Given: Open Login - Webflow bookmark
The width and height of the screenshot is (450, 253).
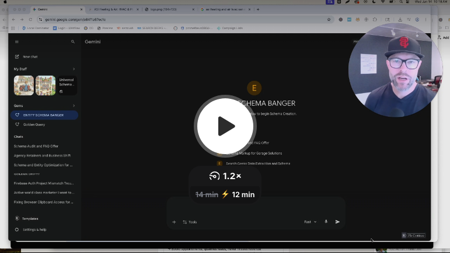Looking at the screenshot, I should tap(67, 28).
